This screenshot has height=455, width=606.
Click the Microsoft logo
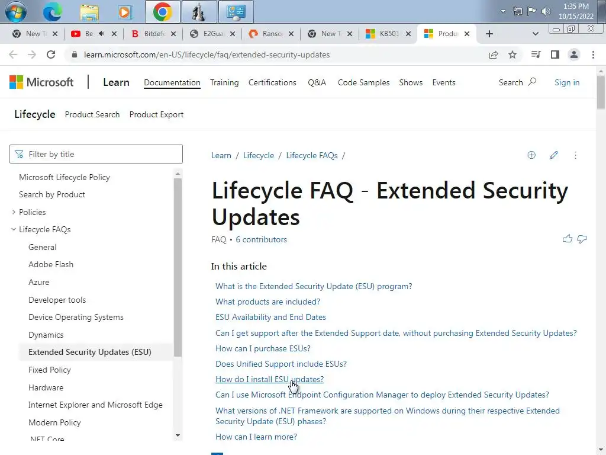pyautogui.click(x=41, y=82)
